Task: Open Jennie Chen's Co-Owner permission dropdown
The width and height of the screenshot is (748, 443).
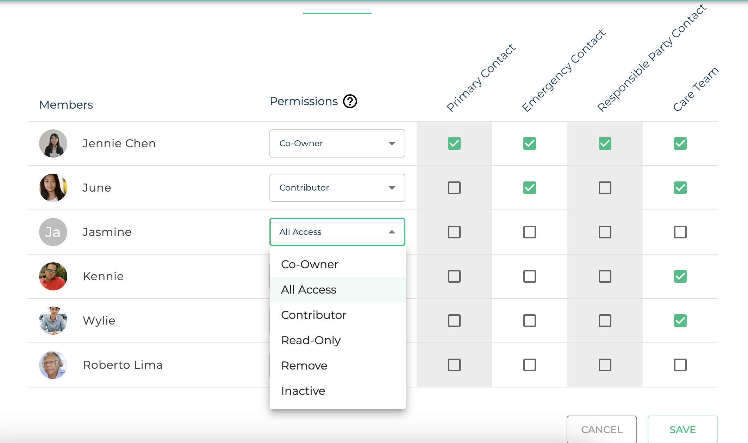Action: click(x=337, y=143)
